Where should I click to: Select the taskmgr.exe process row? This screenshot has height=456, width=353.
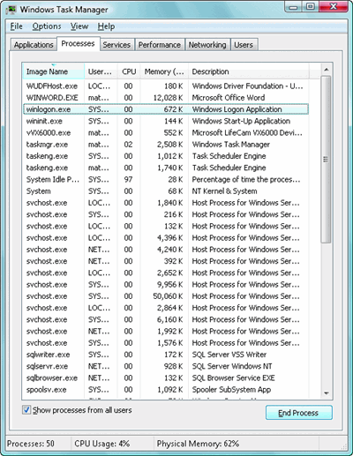(x=166, y=145)
